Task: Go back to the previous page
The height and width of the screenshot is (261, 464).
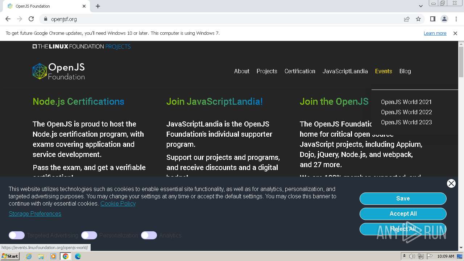Action: [x=8, y=19]
